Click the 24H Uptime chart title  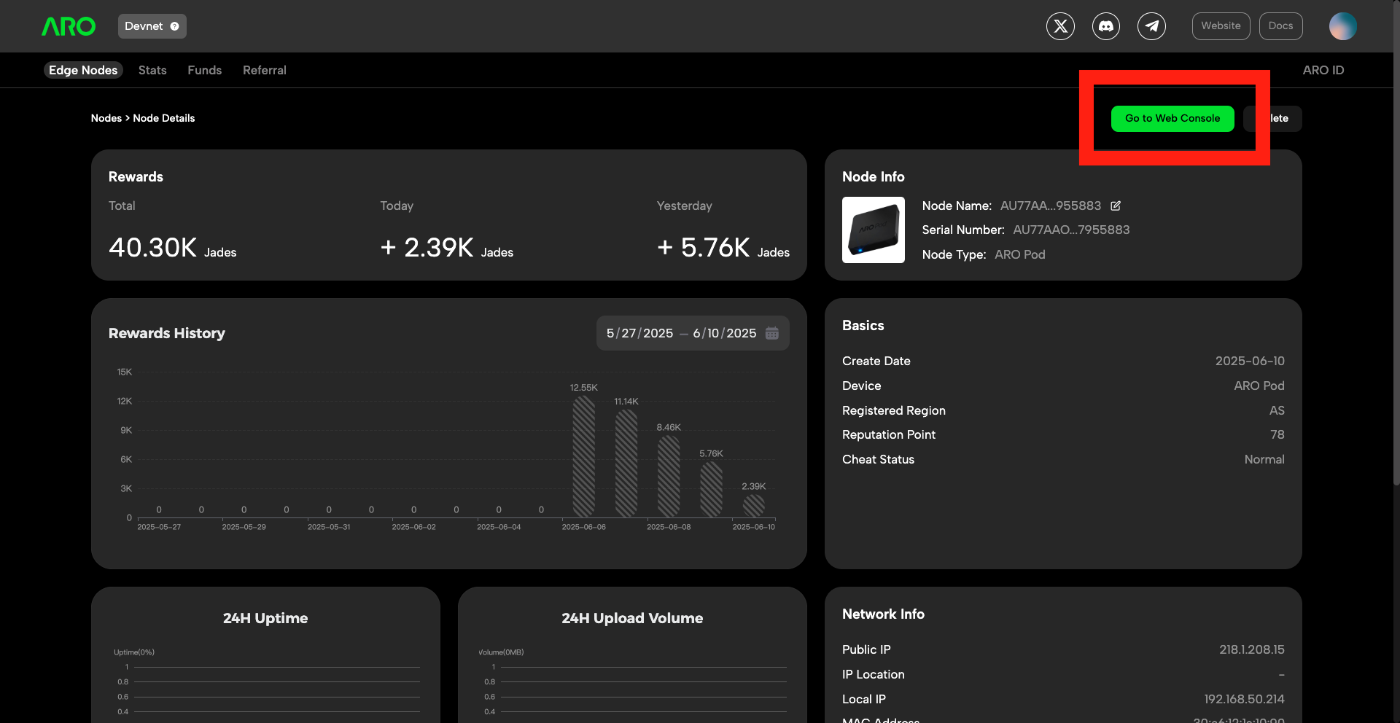click(x=265, y=618)
